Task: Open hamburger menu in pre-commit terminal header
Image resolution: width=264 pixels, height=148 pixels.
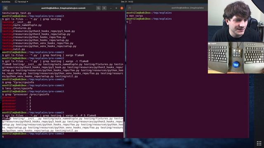Action: point(104,8)
